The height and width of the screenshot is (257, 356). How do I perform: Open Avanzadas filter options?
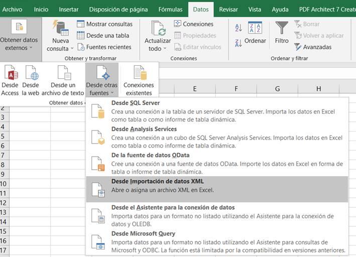[x=313, y=47]
